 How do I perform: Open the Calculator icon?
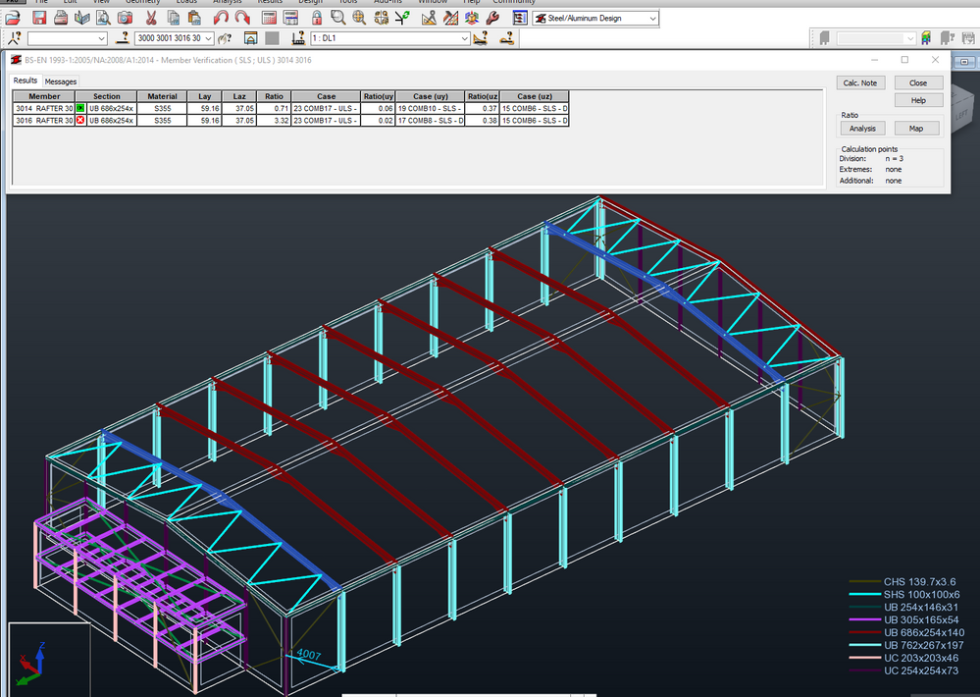point(268,17)
